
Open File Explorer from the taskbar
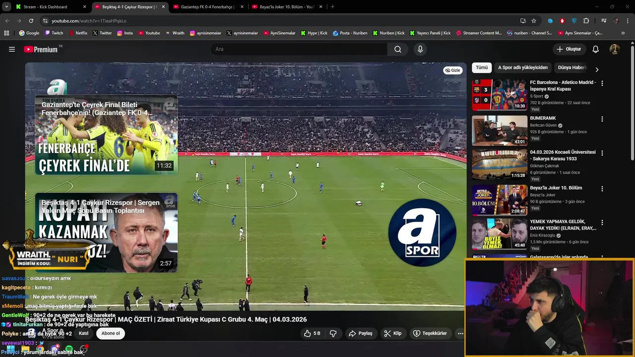tap(25, 350)
